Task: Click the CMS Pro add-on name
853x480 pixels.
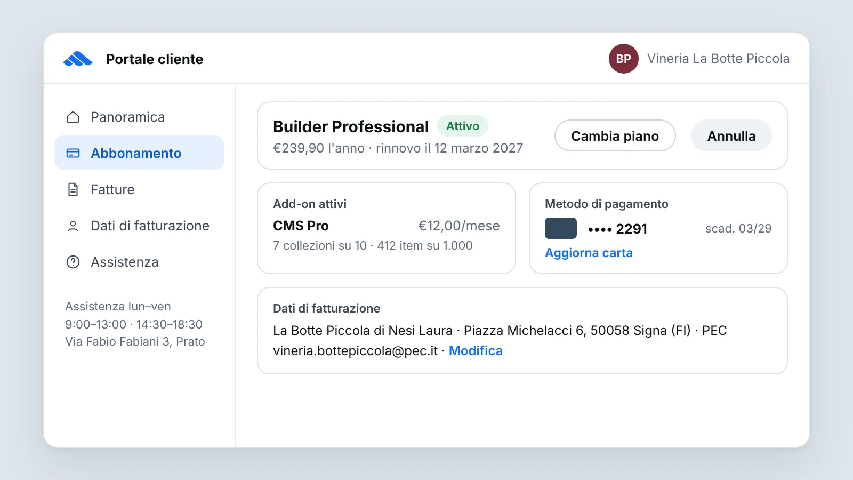Action: tap(301, 226)
